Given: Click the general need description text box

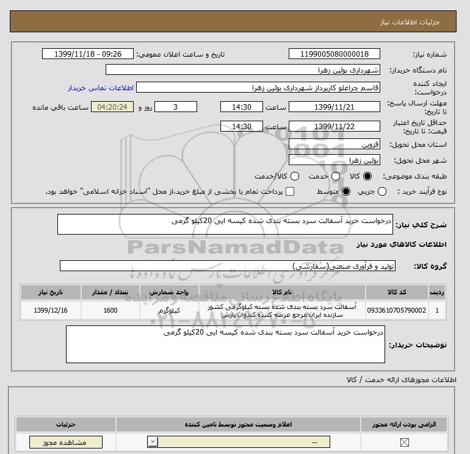Looking at the screenshot, I should point(225,224).
